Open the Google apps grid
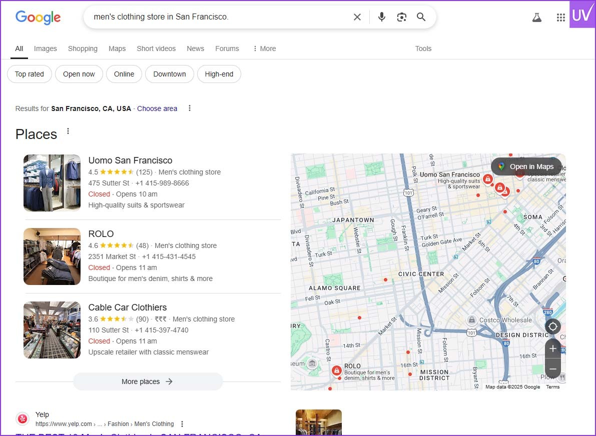Viewport: 596px width, 436px height. tap(561, 17)
